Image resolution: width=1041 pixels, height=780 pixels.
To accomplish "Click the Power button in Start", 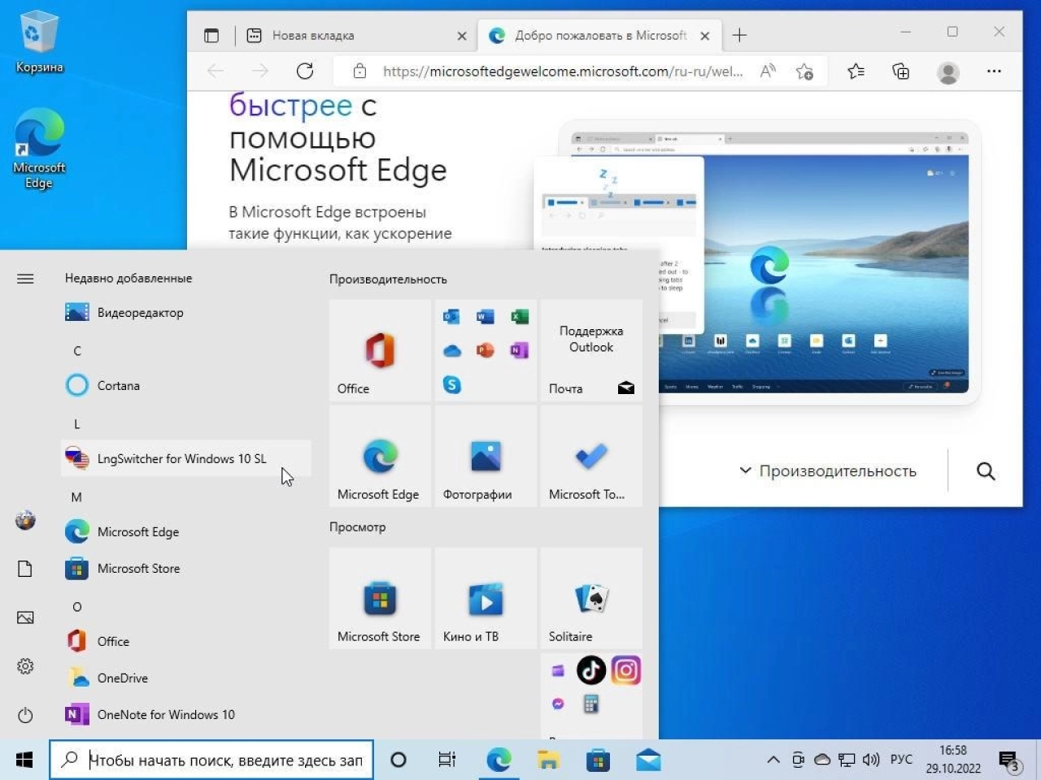I will click(x=25, y=715).
